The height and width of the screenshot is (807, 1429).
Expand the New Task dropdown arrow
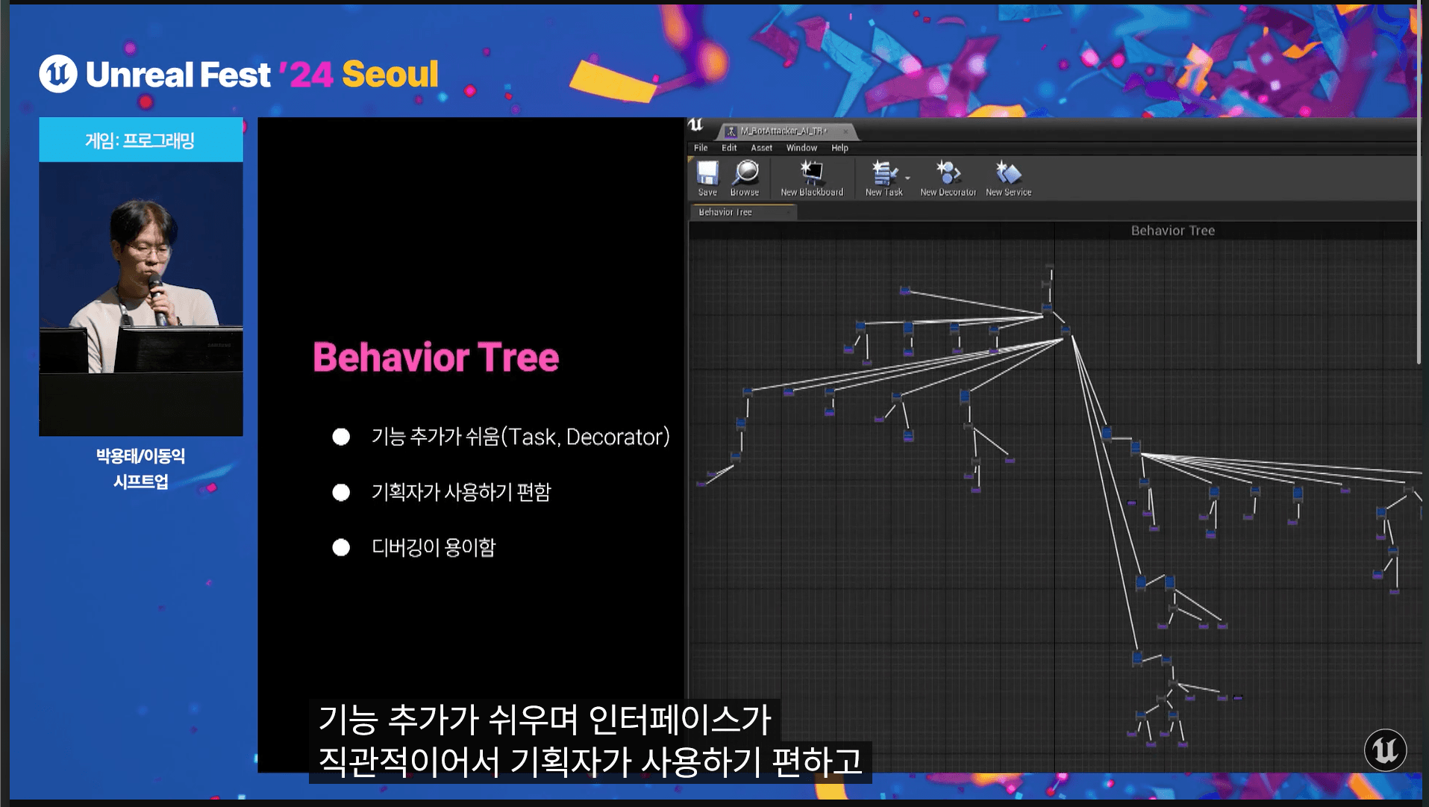click(x=907, y=178)
